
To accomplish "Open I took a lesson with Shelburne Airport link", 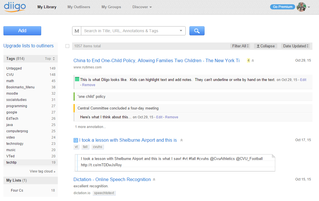I will (128, 140).
